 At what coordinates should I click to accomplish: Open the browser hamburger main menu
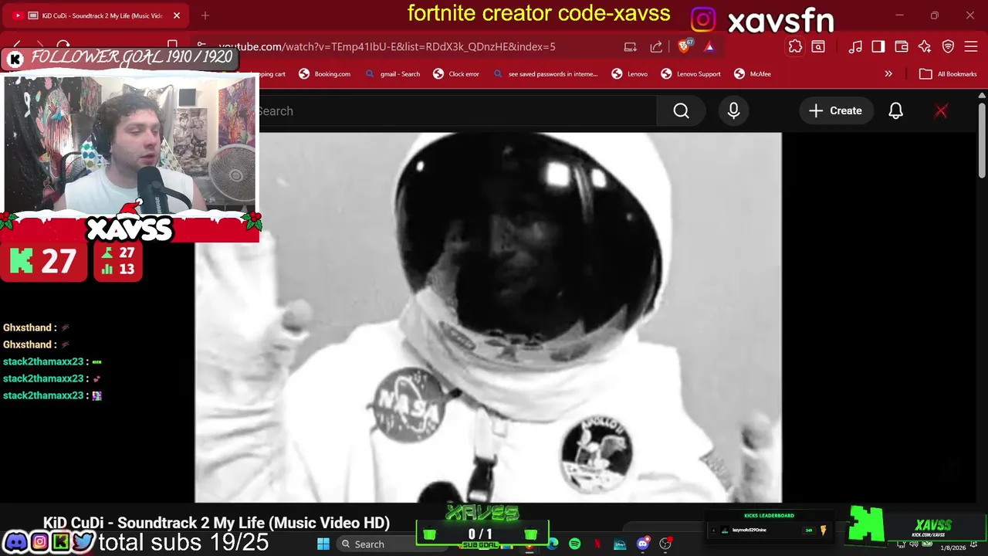(x=971, y=46)
